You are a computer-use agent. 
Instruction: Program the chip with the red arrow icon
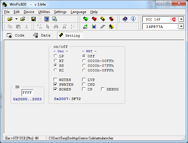pos(94,19)
